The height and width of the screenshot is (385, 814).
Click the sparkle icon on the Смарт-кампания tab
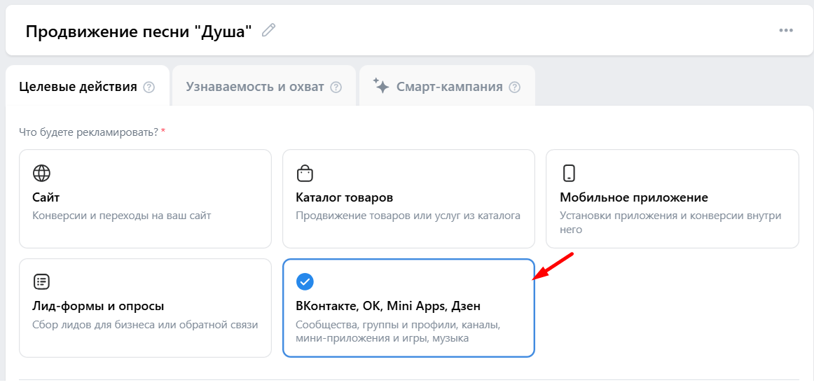(x=380, y=87)
